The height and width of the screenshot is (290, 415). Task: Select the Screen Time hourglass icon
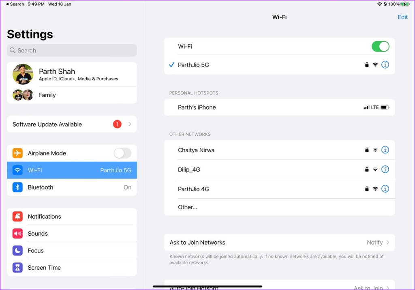pyautogui.click(x=17, y=267)
